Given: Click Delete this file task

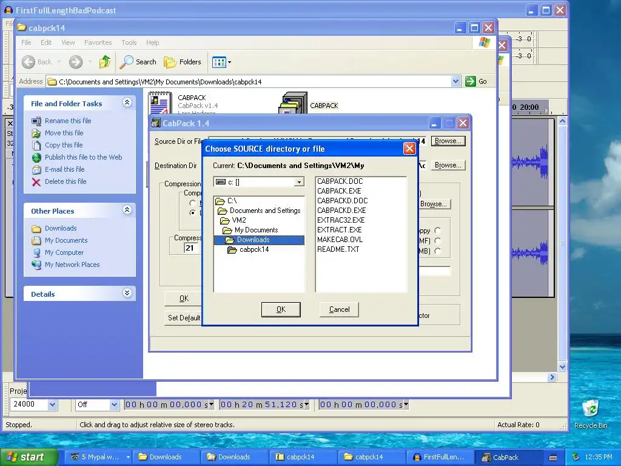Looking at the screenshot, I should [65, 181].
